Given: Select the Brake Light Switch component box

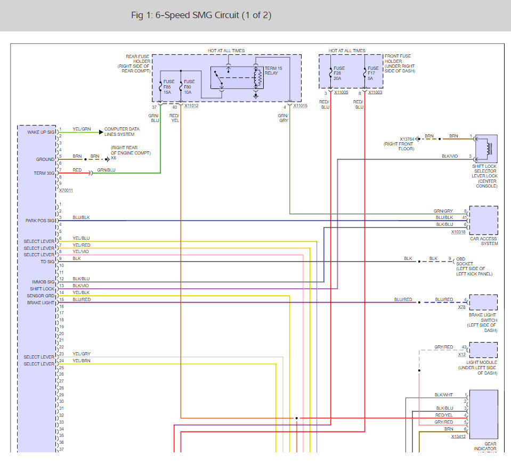Looking at the screenshot, I should click(x=483, y=302).
